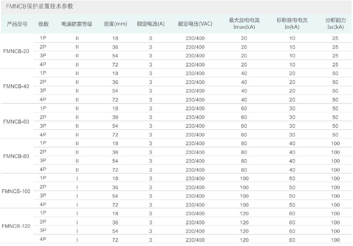
Task: Select the 1P pole cell under FMNCB-100
Action: 43,178
